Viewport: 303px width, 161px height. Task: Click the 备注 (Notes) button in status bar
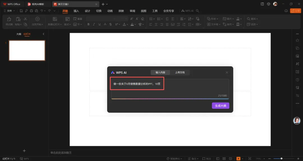click(193, 159)
